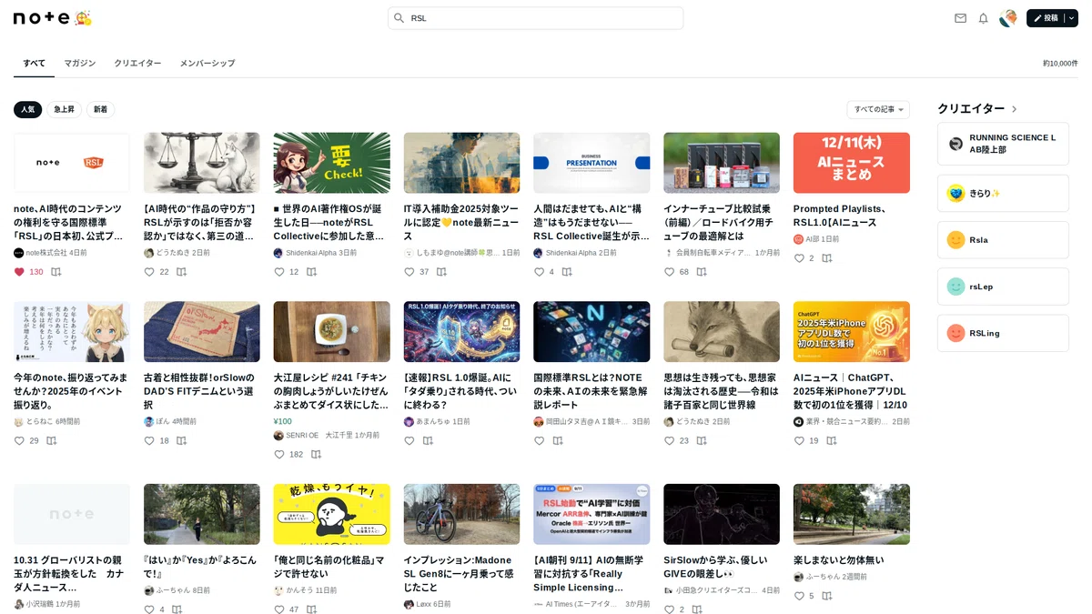Bookmark the どうたぬき article with 22 likes

pos(181,272)
